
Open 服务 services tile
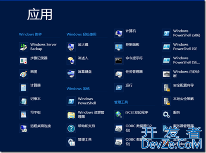171,114
